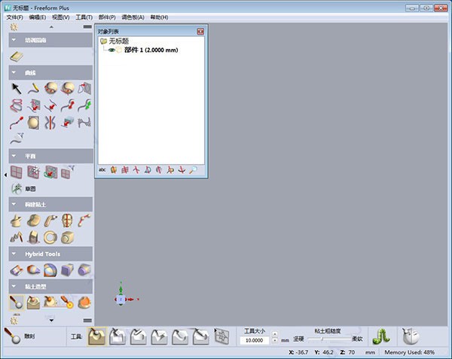The image size is (452, 359).
Task: Click the abc rename icon in the object list
Action: [102, 170]
